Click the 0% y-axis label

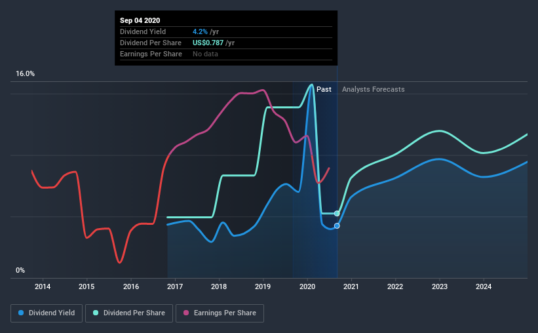coord(20,271)
